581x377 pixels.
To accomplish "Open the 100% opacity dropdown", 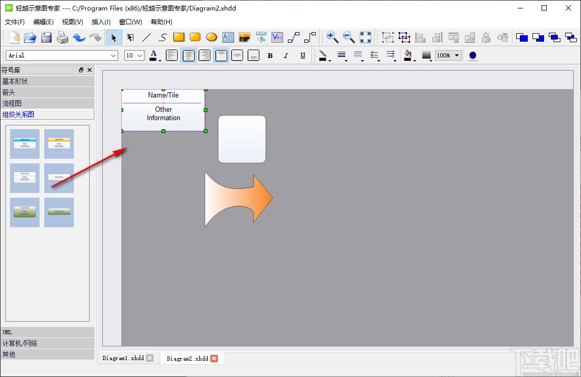I will 448,55.
